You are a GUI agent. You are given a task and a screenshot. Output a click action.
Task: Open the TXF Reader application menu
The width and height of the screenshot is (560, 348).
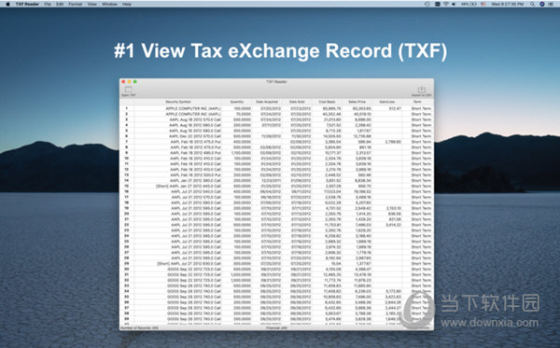pos(27,4)
